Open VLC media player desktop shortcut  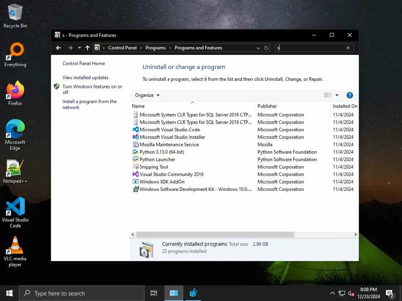(x=15, y=252)
